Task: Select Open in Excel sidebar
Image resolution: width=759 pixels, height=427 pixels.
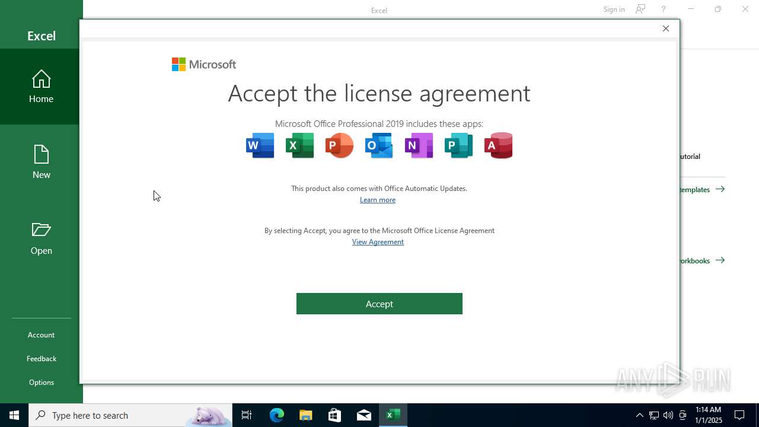Action: click(41, 238)
